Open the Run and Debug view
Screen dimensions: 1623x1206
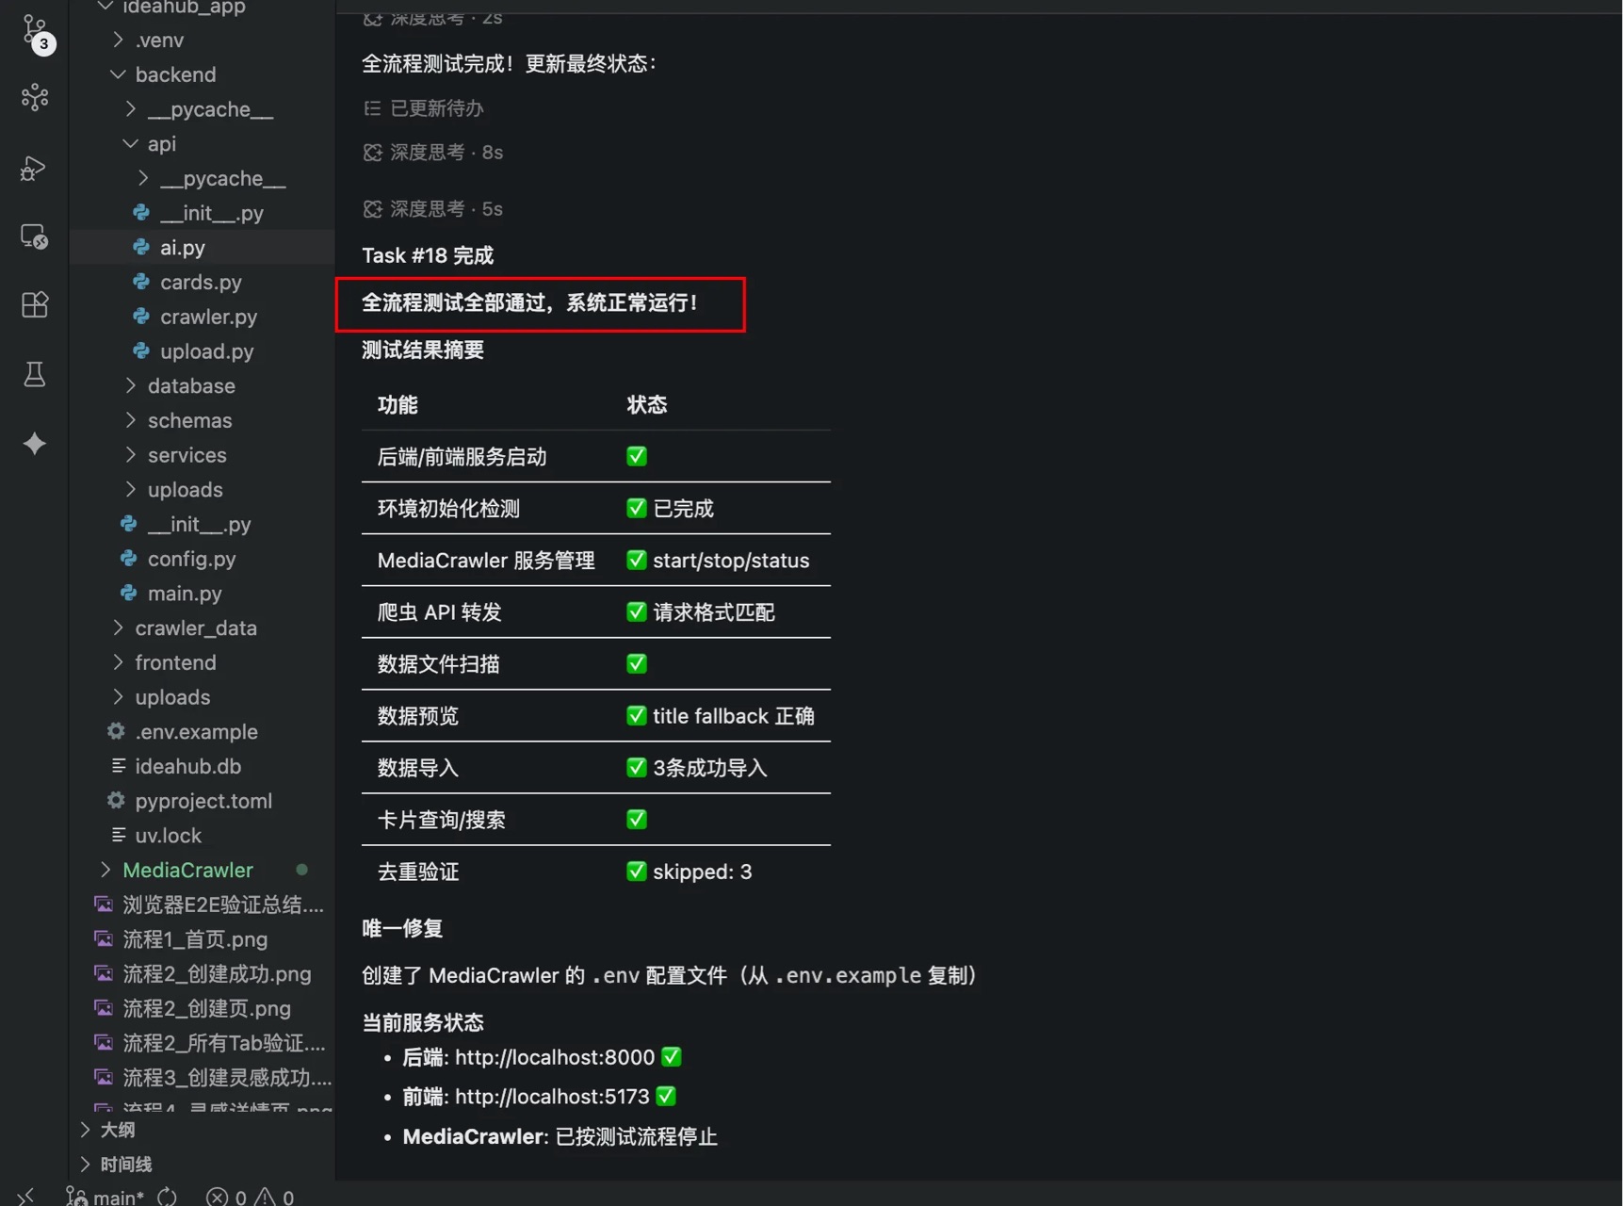pos(34,168)
